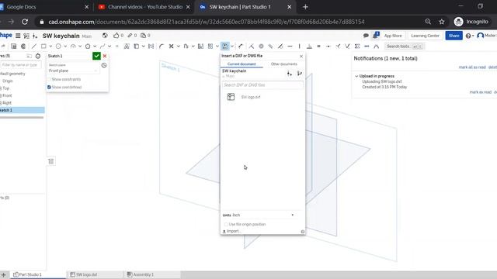The image size is (497, 279).
Task: Select the Offset sketch tool
Action: pyautogui.click(x=186, y=46)
